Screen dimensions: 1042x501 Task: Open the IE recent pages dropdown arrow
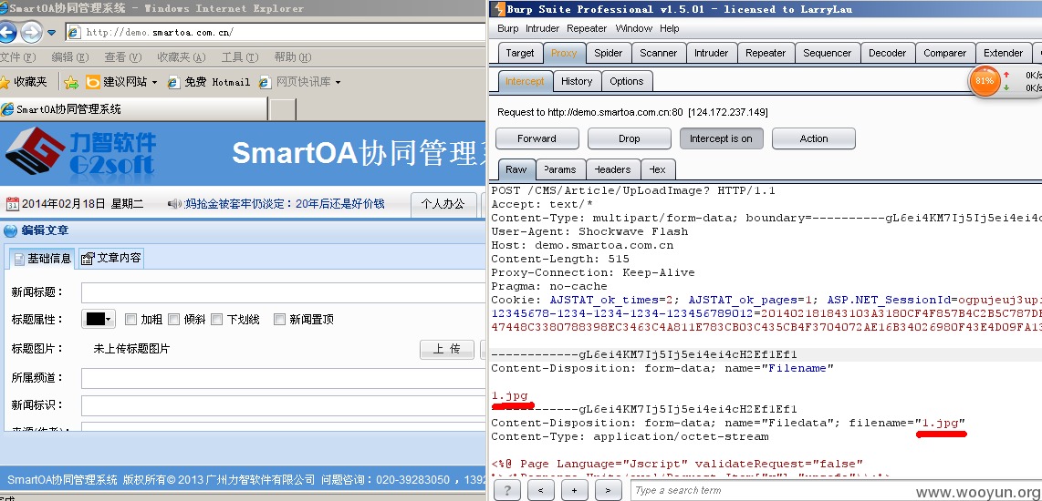(x=51, y=33)
